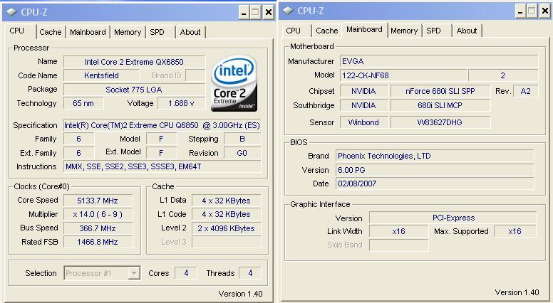Click the Bus Speed value 366.7 MHz

click(98, 228)
